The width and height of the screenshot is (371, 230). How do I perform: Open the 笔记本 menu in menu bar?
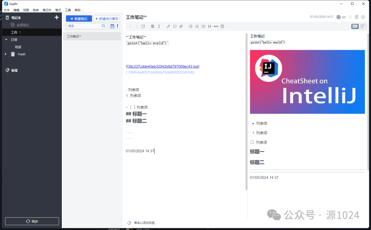pyautogui.click(x=47, y=10)
